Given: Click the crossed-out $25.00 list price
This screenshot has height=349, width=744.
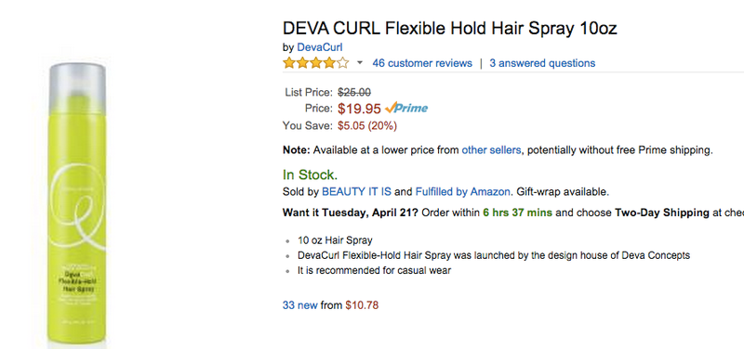Looking at the screenshot, I should pyautogui.click(x=354, y=92).
